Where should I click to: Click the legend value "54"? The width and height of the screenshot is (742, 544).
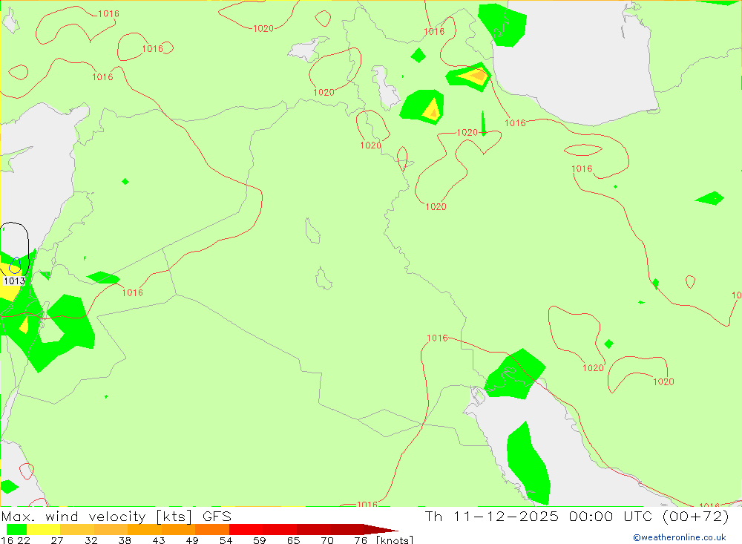coord(226,540)
